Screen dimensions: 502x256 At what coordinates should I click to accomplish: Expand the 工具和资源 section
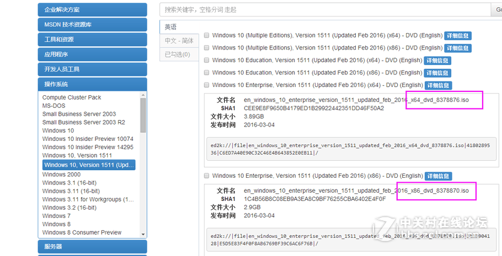(92, 39)
